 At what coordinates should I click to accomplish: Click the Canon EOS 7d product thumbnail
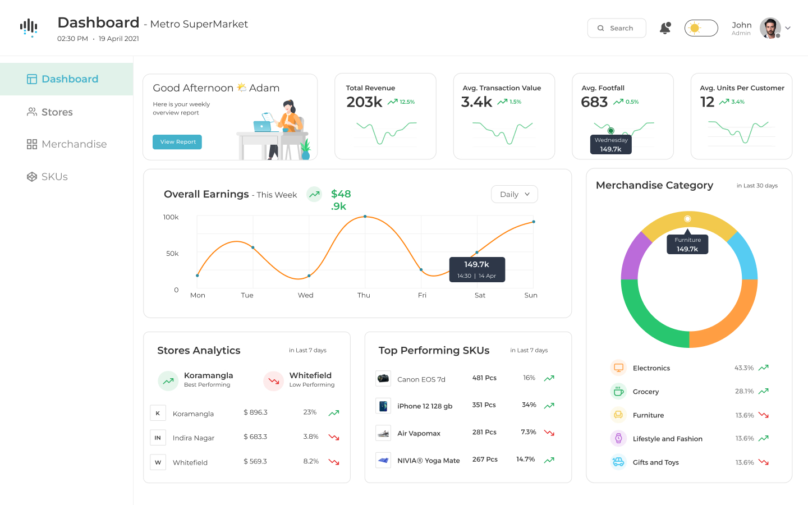(383, 378)
